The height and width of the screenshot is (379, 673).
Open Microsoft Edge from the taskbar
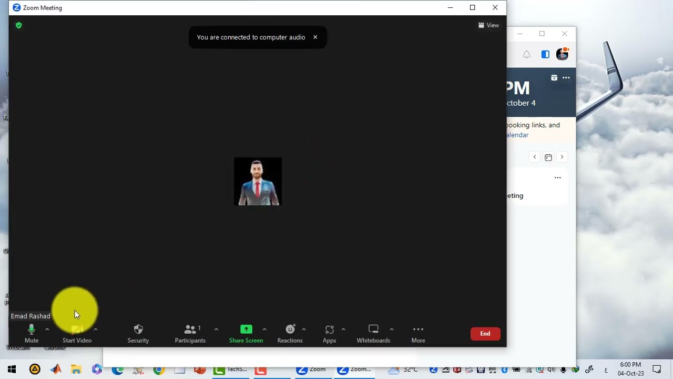pos(118,370)
